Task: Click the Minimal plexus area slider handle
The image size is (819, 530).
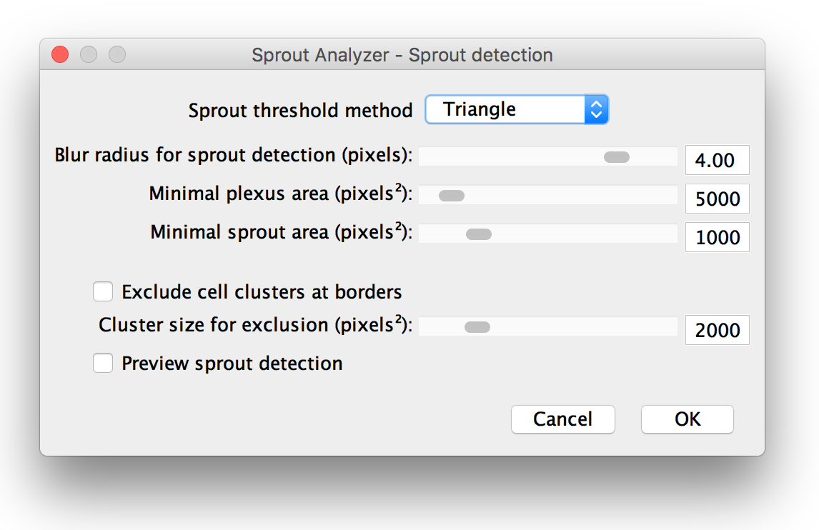Action: click(451, 196)
